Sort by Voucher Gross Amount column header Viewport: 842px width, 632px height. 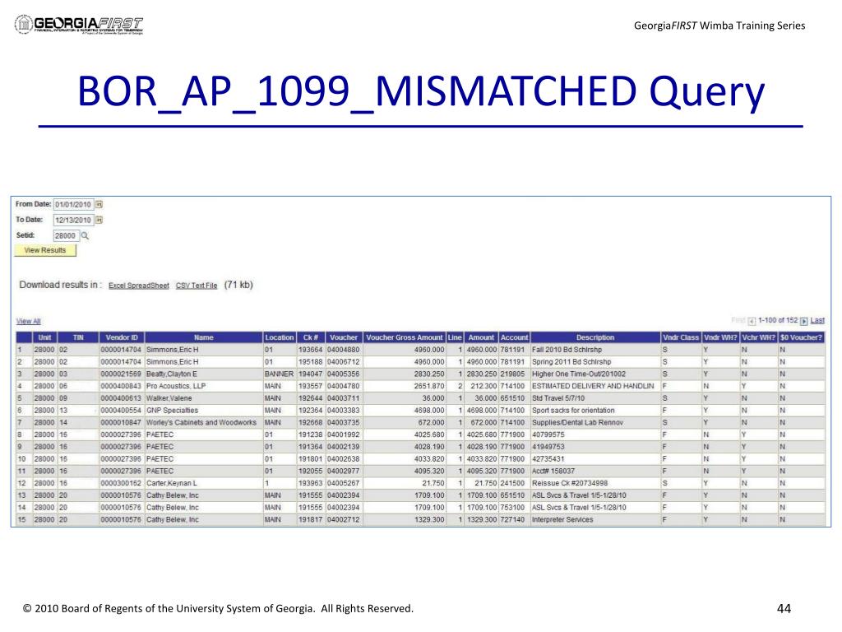[x=405, y=337]
